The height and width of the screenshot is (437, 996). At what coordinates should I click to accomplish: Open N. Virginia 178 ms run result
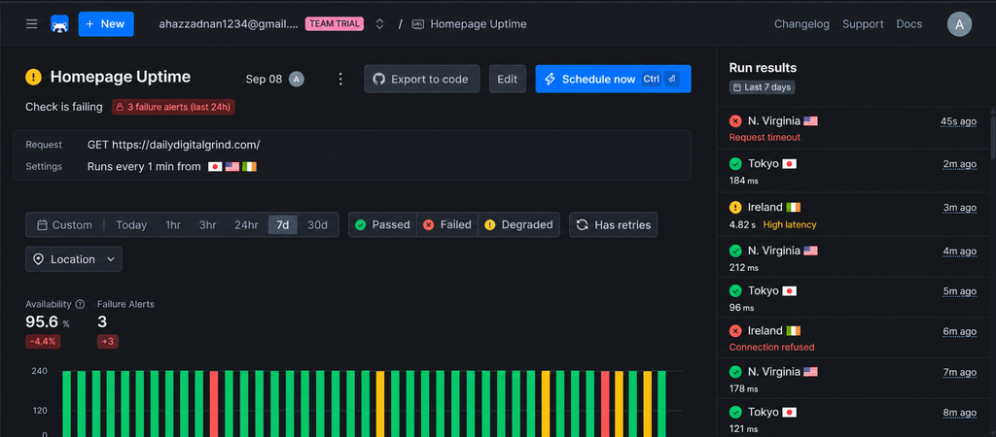point(853,379)
